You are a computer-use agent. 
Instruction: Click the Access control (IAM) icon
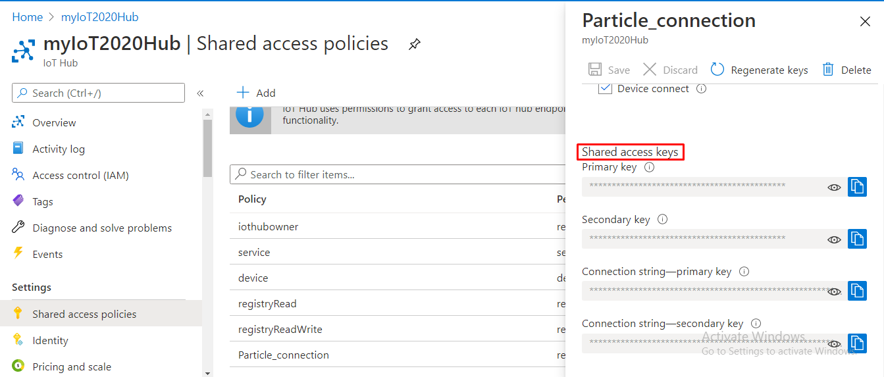tap(18, 175)
